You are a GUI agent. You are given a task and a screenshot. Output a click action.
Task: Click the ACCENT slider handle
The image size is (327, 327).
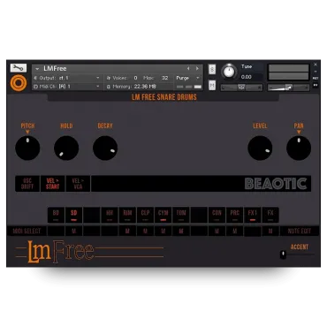283,255
